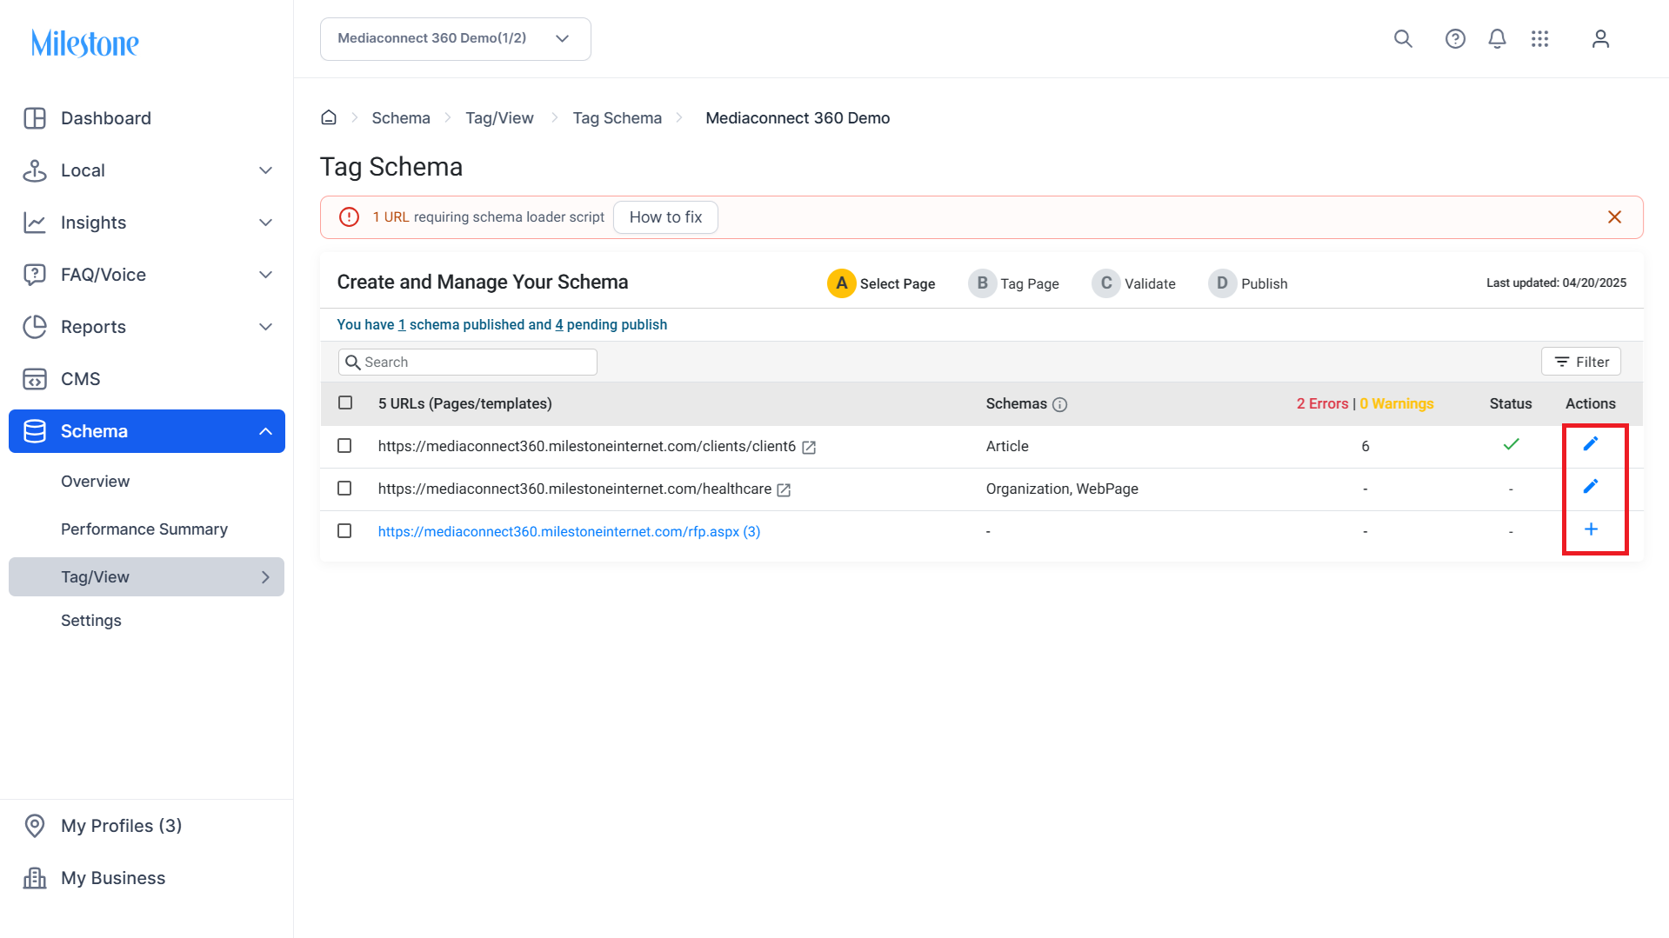Click the Article schema cell
The image size is (1669, 938).
[1007, 446]
